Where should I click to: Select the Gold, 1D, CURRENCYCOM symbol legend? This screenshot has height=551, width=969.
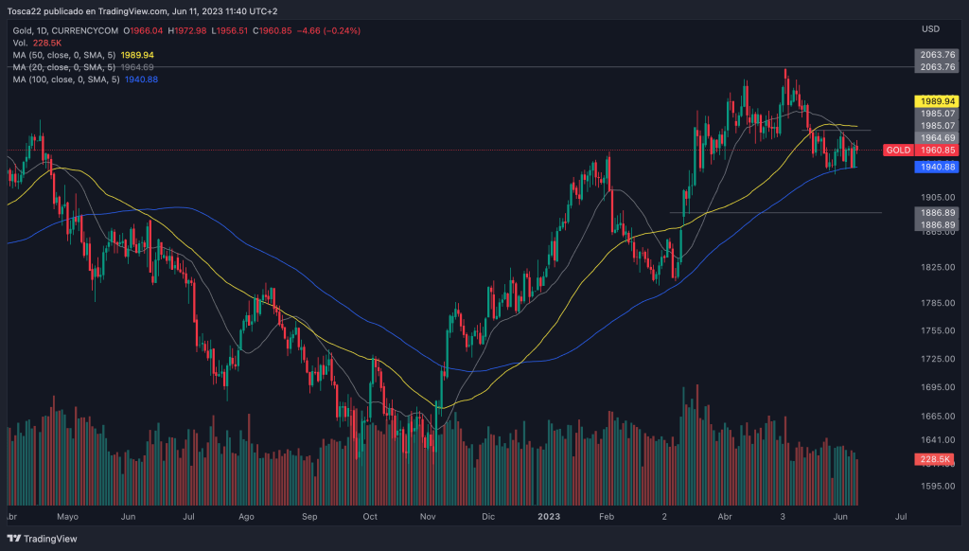[x=66, y=31]
